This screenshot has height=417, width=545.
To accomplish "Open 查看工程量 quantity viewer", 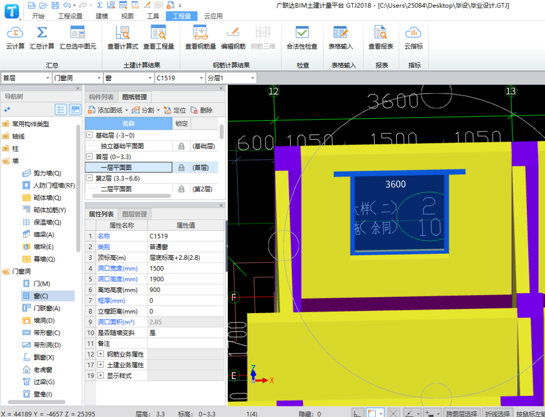I will (158, 38).
